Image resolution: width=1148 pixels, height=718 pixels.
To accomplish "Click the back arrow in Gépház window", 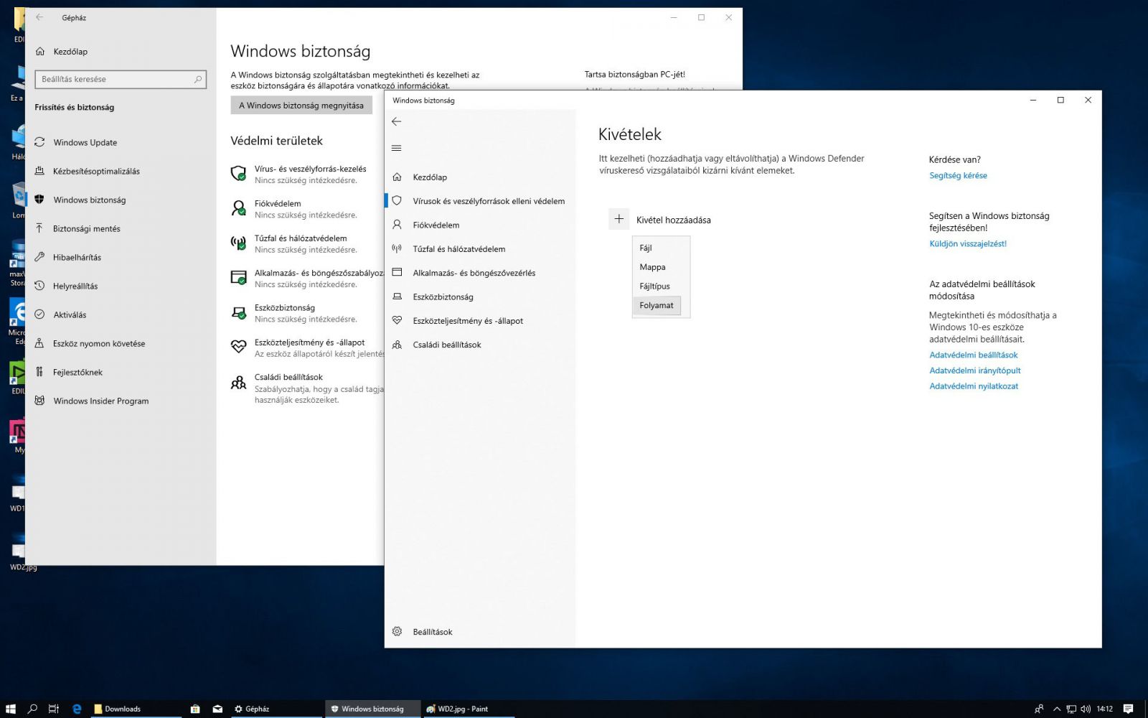I will point(39,17).
